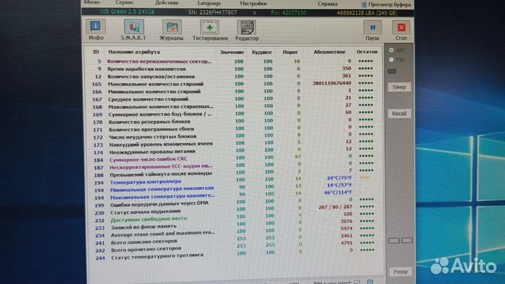Sort by Название атрибута column header

[134, 53]
